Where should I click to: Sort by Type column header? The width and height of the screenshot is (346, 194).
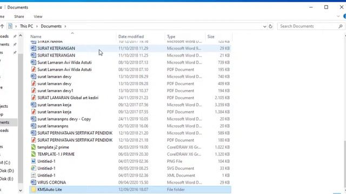pos(185,36)
